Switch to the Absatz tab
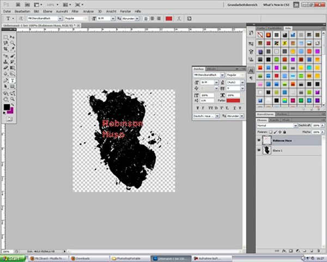This screenshot has height=262, width=327. pos(211,68)
